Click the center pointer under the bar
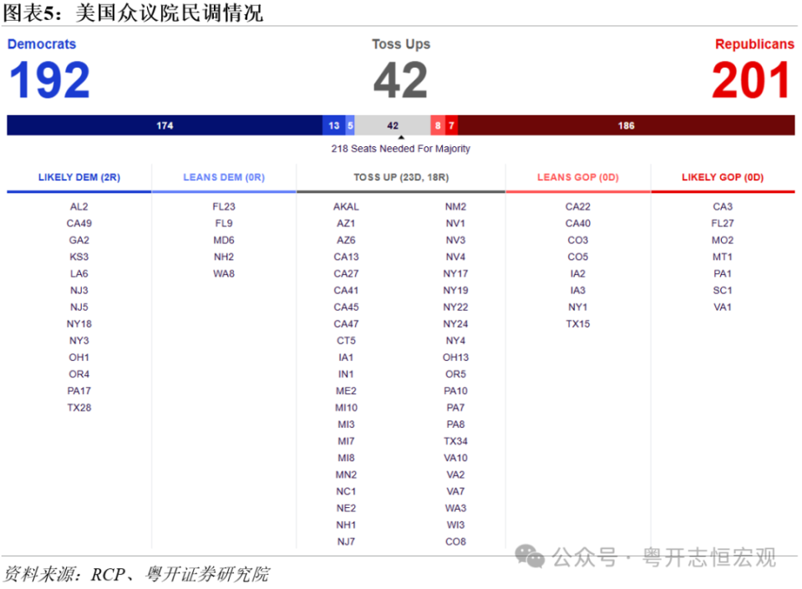 pyautogui.click(x=401, y=136)
